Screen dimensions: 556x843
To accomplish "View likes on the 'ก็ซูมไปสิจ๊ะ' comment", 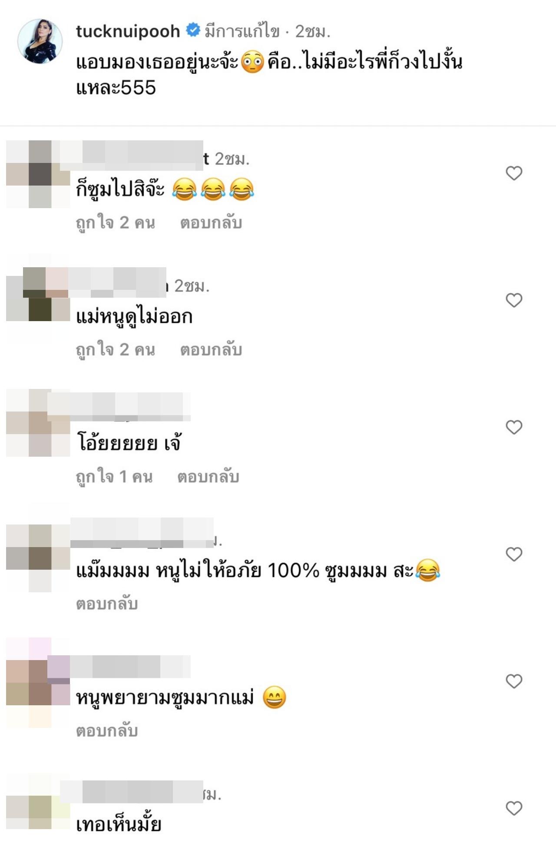I will tap(116, 223).
